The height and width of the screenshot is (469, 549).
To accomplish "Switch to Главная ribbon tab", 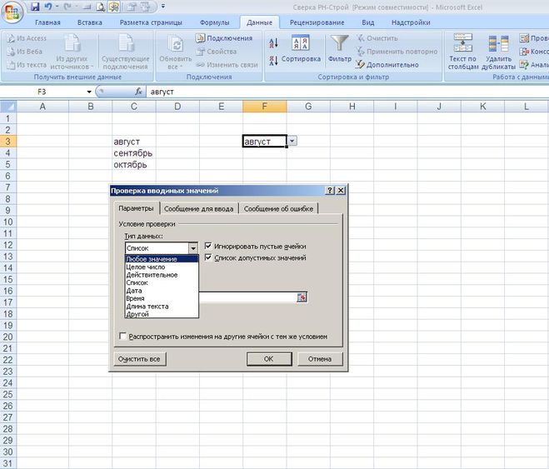I will click(47, 22).
